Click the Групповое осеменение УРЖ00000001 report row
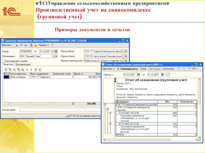Image resolution: width=205 pixels, height=153 pixels. pyautogui.click(x=156, y=118)
